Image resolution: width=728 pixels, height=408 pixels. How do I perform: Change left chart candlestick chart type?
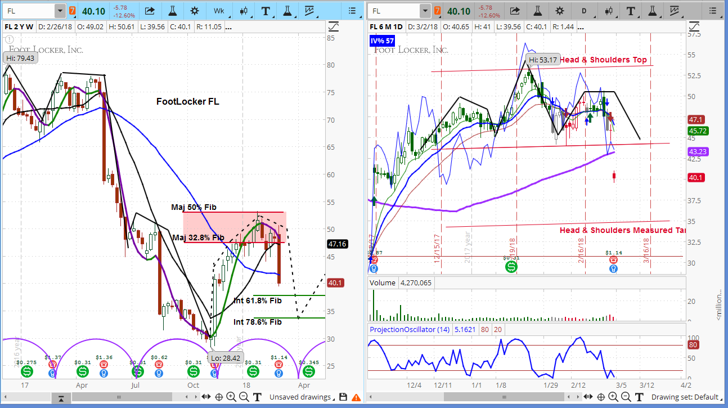(244, 11)
